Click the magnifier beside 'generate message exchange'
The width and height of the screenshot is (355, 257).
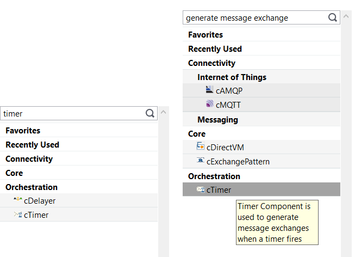point(333,17)
